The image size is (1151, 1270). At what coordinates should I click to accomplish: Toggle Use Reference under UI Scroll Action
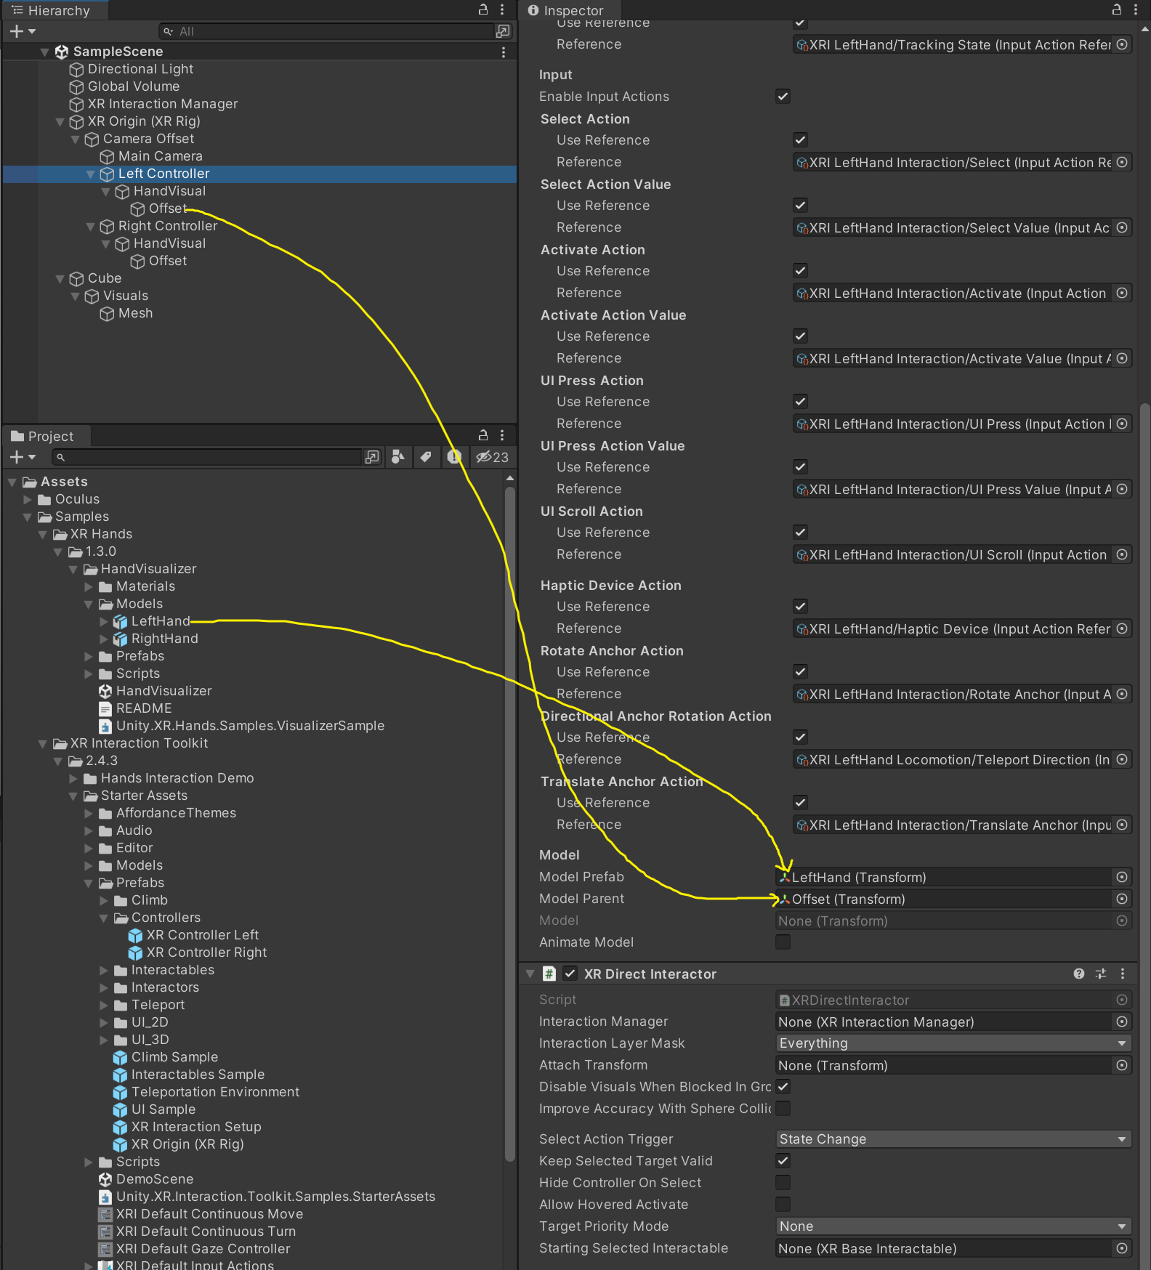800,532
